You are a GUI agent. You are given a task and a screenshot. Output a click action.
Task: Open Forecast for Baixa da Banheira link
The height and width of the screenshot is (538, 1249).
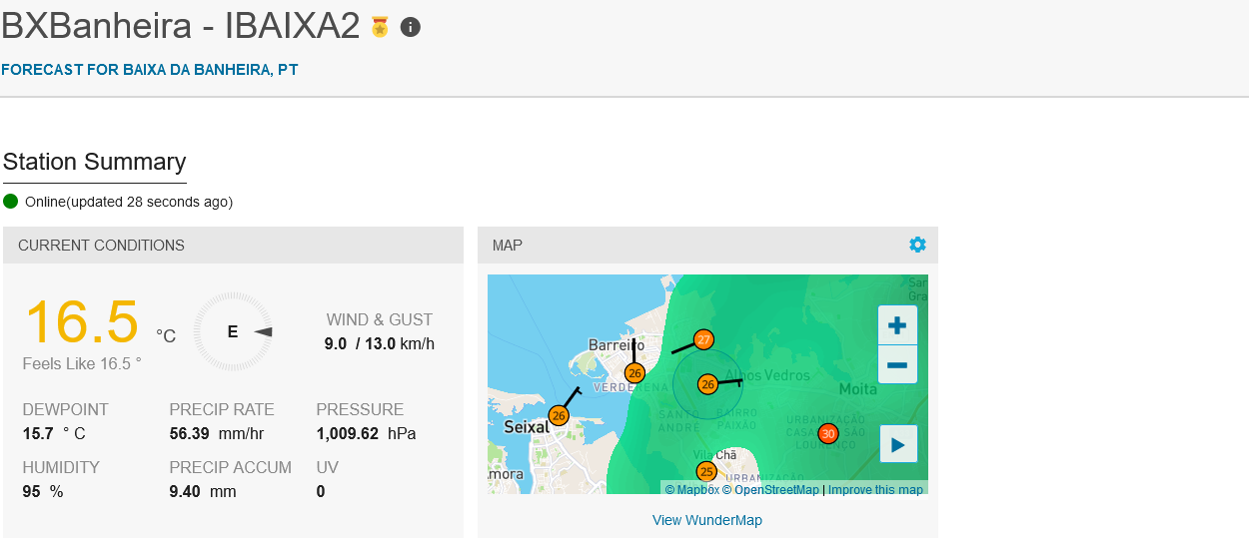click(x=149, y=70)
